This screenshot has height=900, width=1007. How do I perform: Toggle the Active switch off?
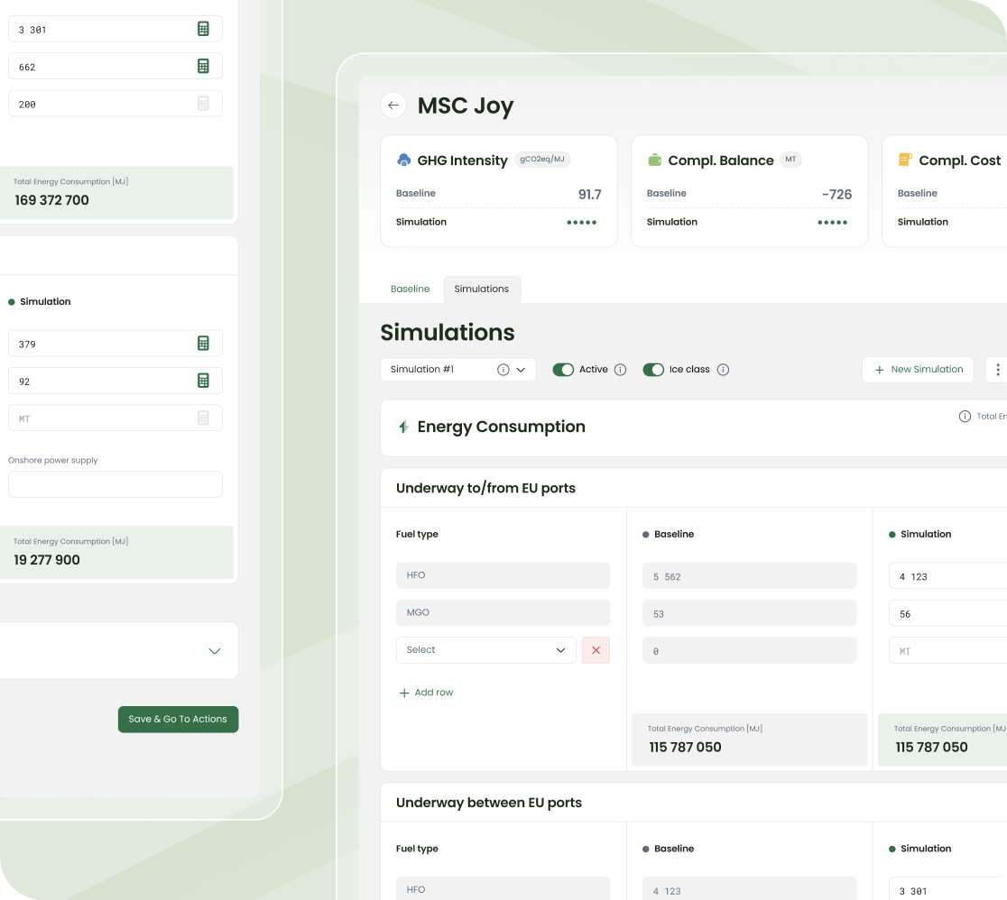pyautogui.click(x=563, y=370)
